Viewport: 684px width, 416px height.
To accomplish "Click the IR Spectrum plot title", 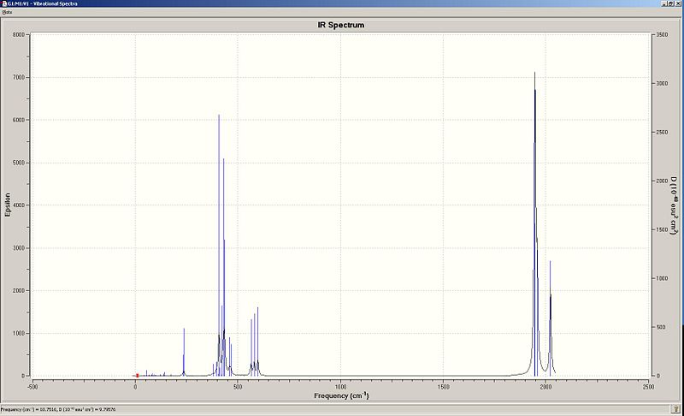I will 340,25.
